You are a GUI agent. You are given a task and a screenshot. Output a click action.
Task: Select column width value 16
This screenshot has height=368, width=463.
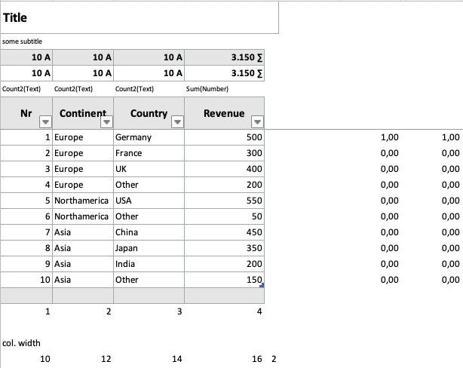[257, 359]
